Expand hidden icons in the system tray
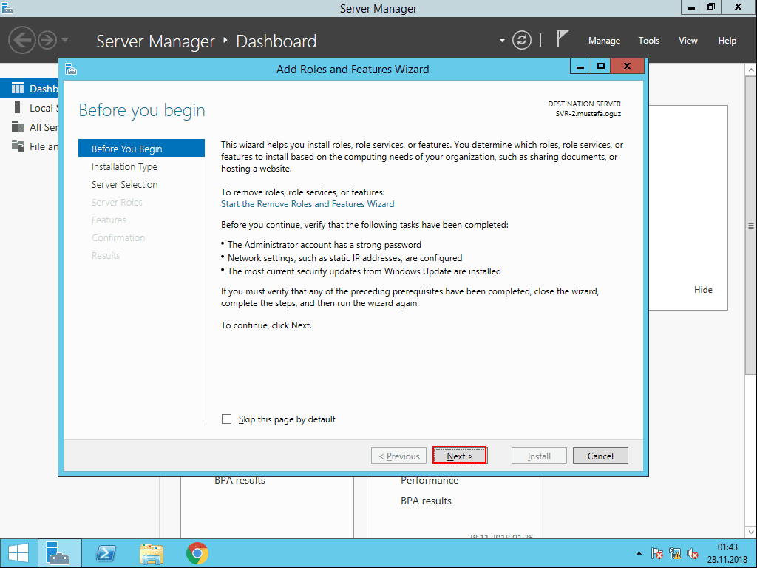 click(x=639, y=553)
